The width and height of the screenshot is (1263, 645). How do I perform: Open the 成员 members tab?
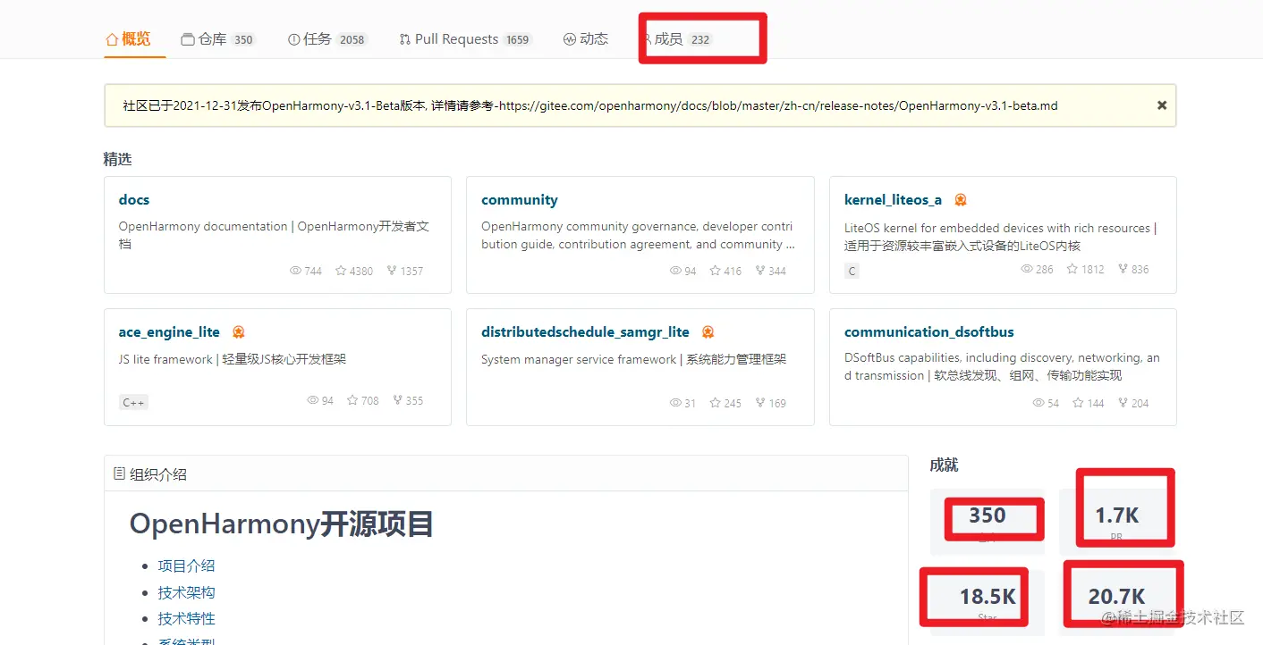[x=677, y=39]
